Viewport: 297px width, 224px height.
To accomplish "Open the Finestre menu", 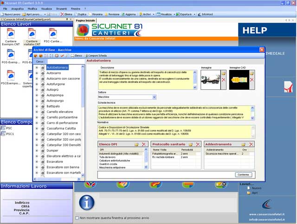I will [76, 9].
